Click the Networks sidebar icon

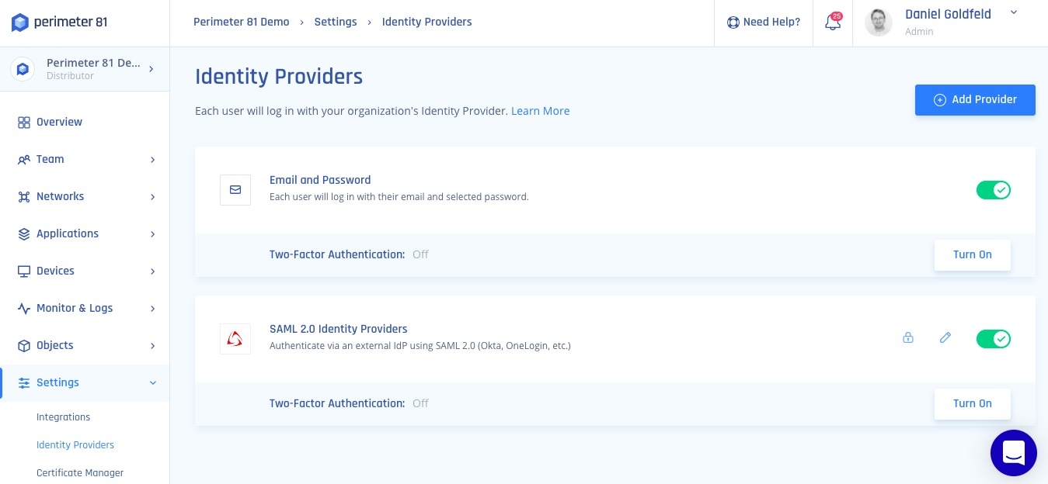[x=24, y=197]
